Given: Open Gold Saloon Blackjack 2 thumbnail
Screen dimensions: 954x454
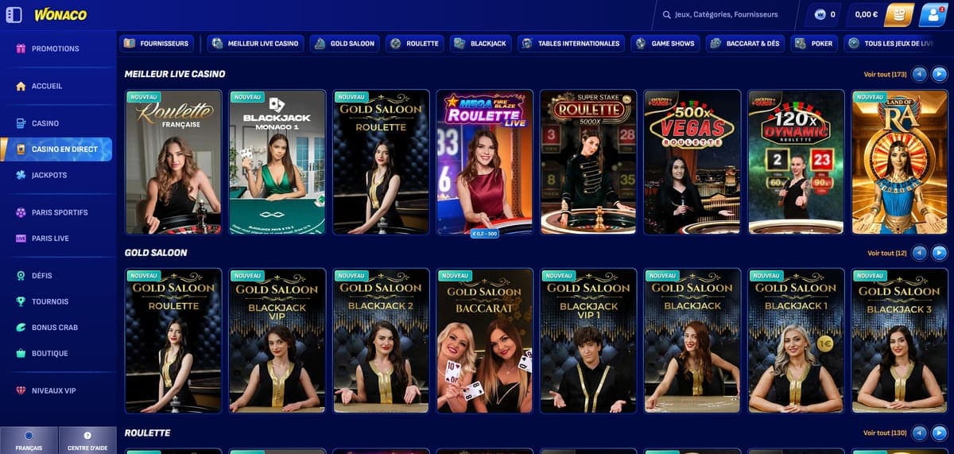Looking at the screenshot, I should point(381,341).
